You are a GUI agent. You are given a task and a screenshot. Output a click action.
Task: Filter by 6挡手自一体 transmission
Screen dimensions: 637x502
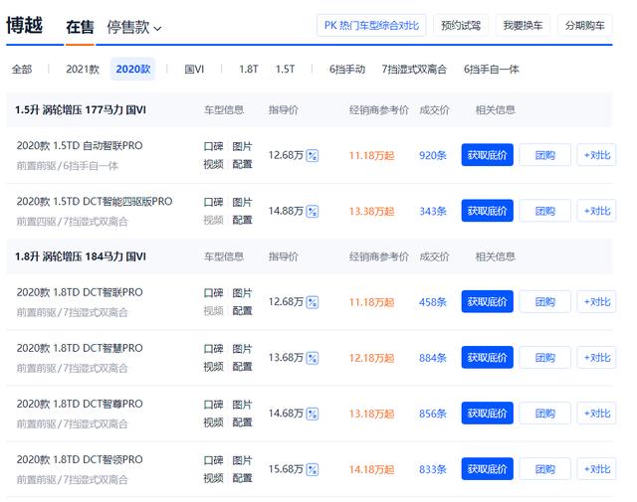491,70
